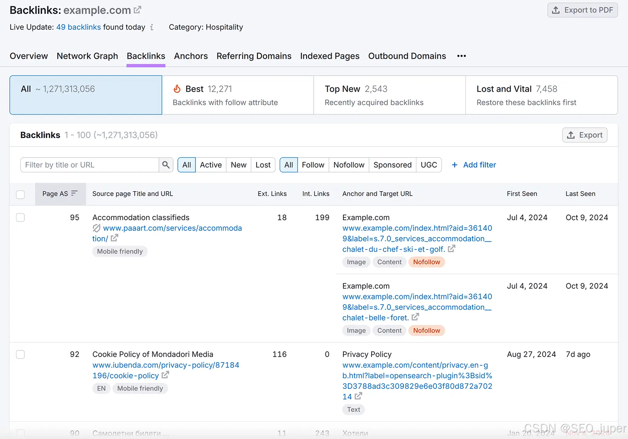Sort by the Ext. Links column header

(x=272, y=194)
